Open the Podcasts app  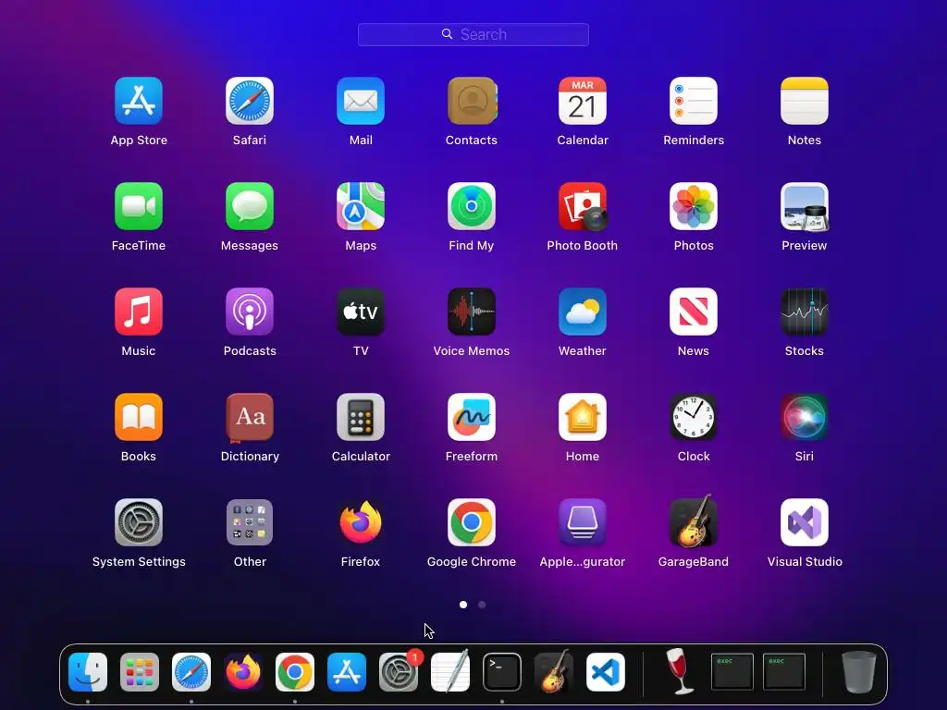pyautogui.click(x=250, y=312)
